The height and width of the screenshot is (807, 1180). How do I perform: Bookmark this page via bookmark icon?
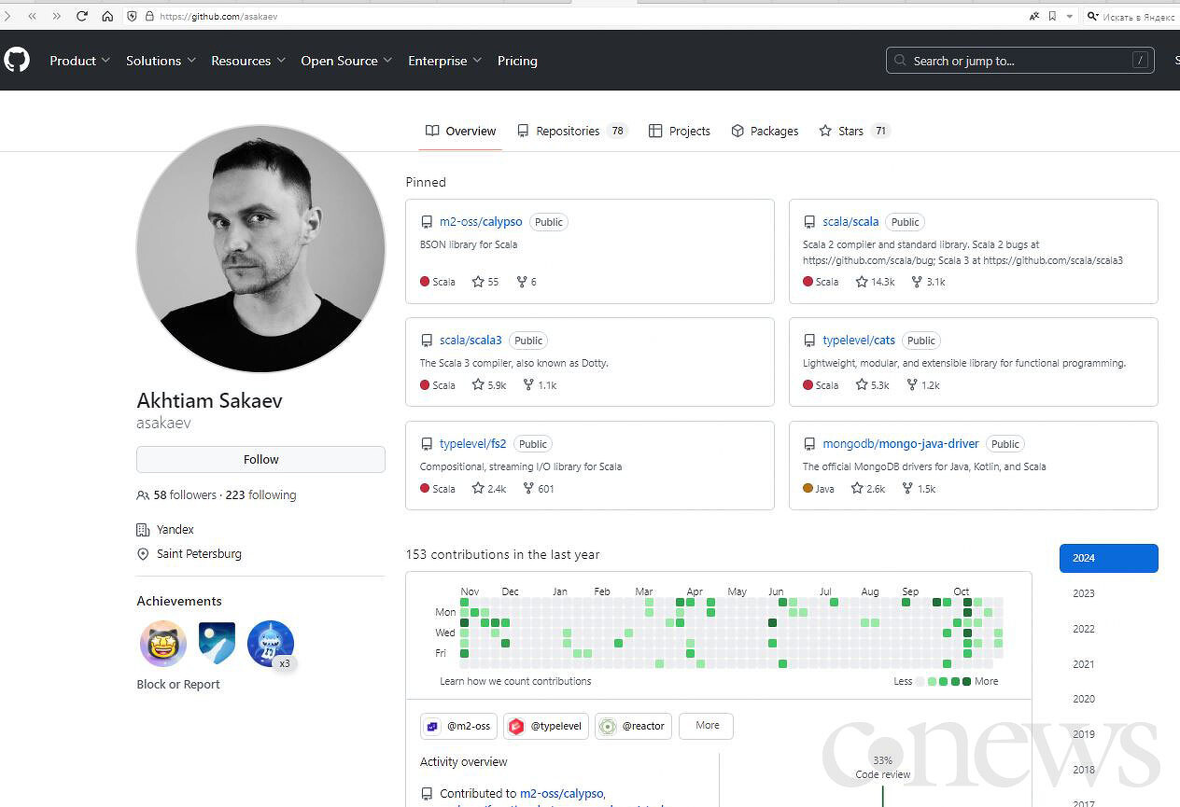coord(1052,16)
